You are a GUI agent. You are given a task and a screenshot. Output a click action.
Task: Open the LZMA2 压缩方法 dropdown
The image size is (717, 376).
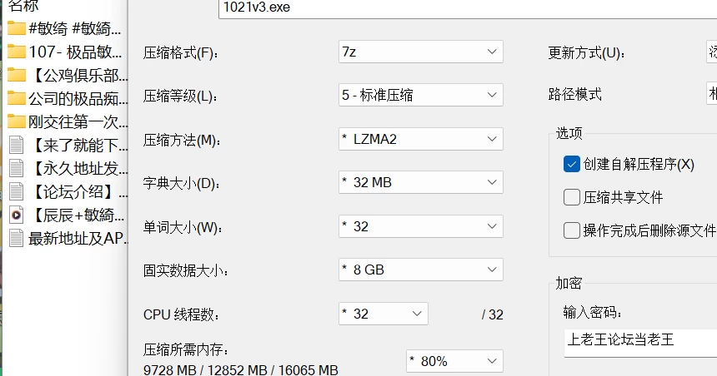click(x=421, y=139)
